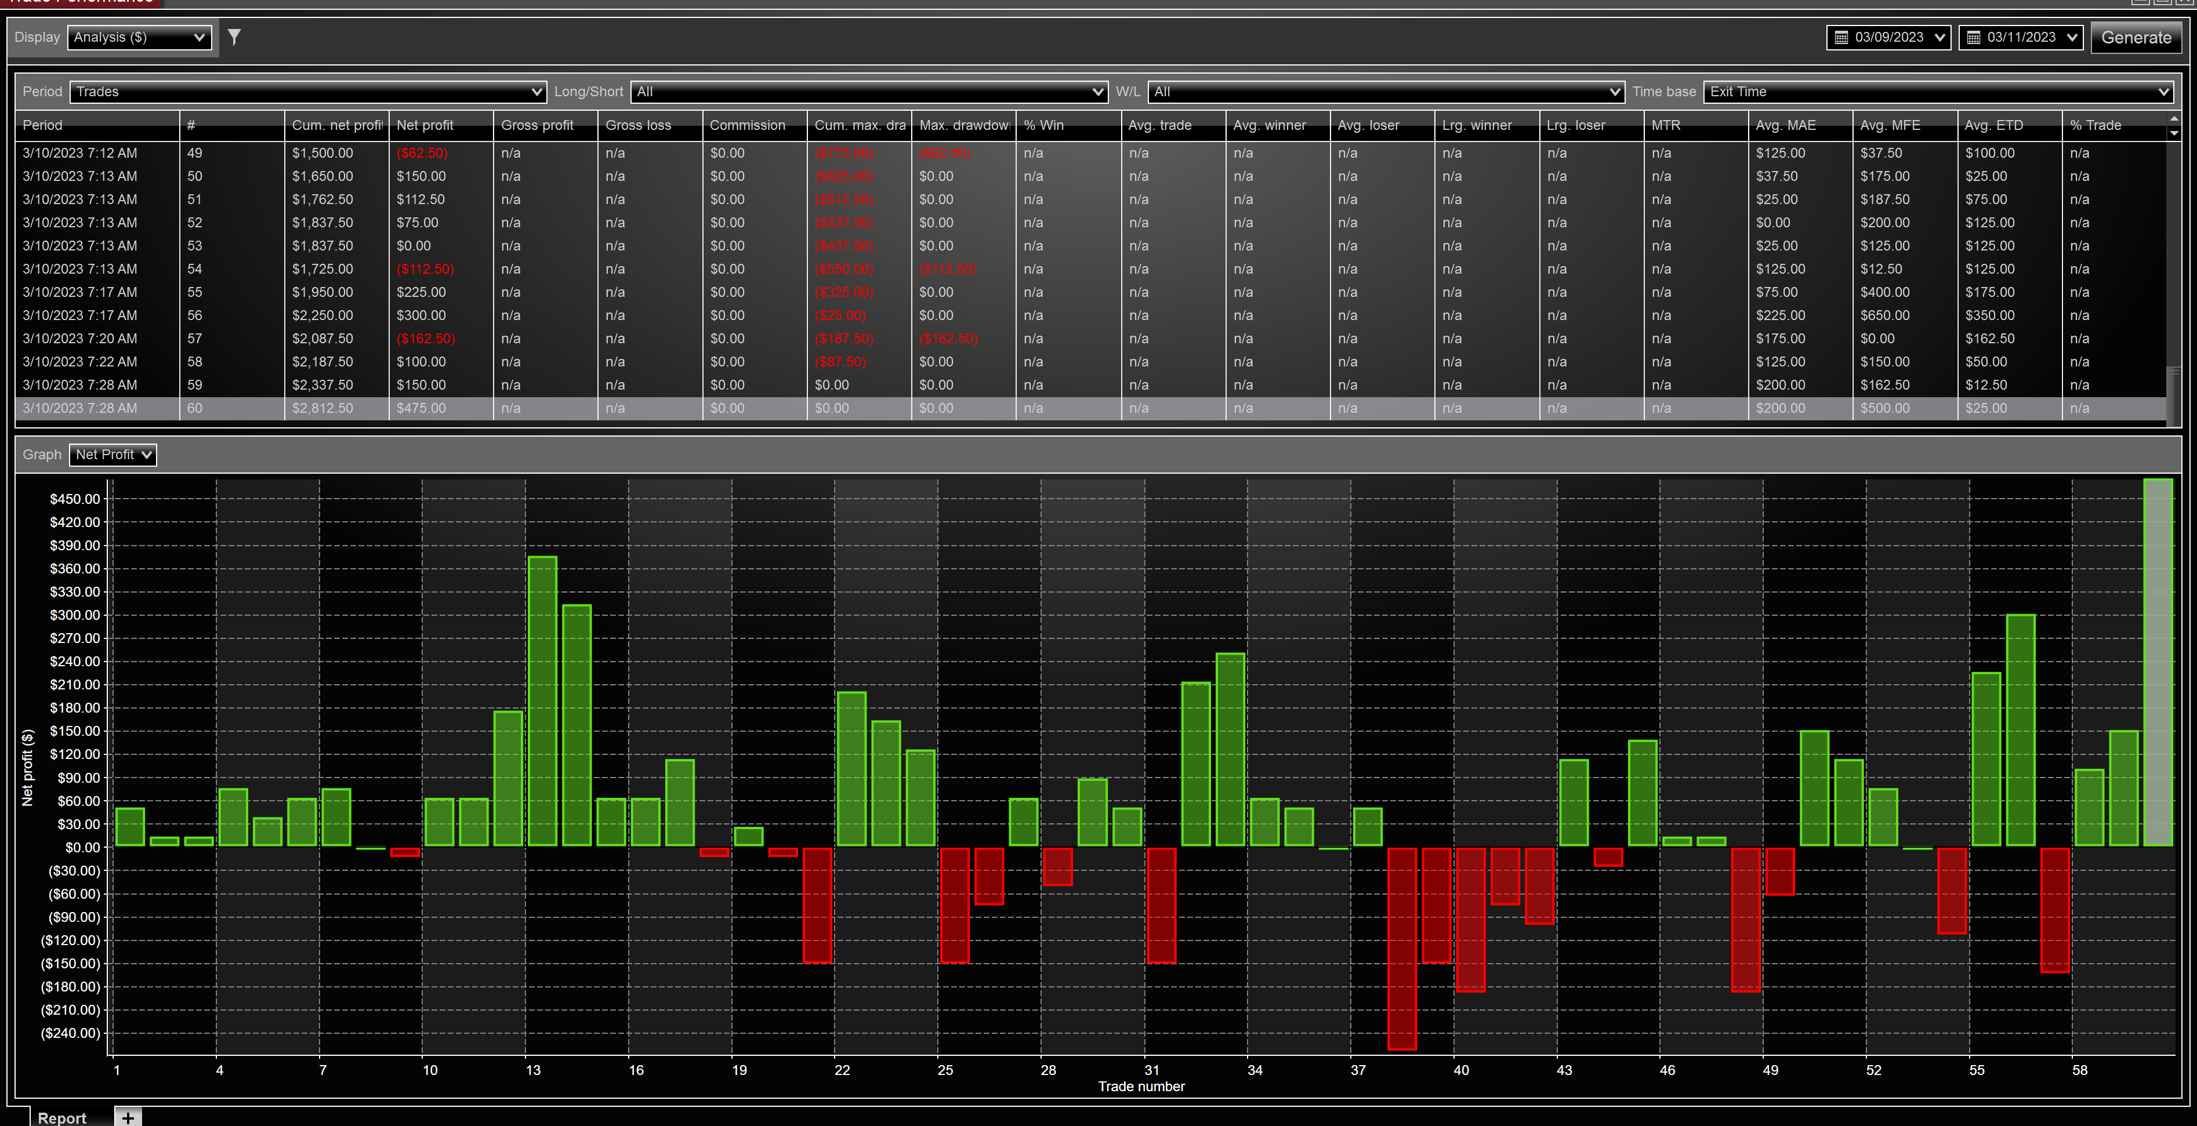The image size is (2197, 1126).
Task: Click the deepest red bar at trade 38
Action: click(1402, 949)
